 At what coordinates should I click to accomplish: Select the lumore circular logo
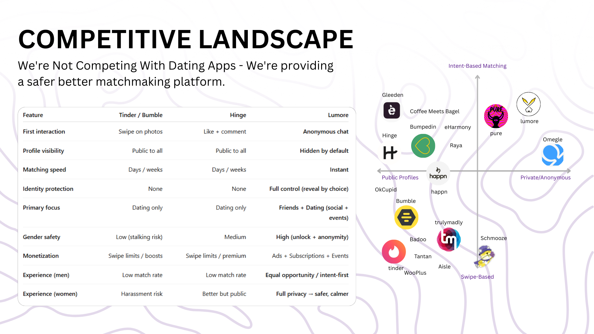[528, 105]
